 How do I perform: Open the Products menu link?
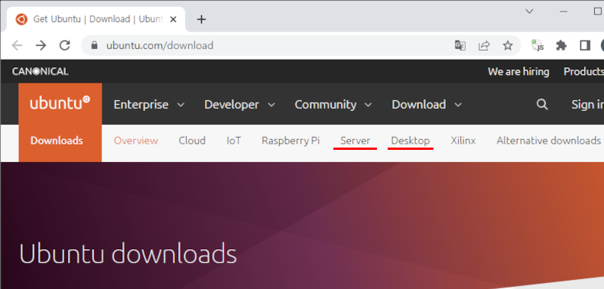583,71
